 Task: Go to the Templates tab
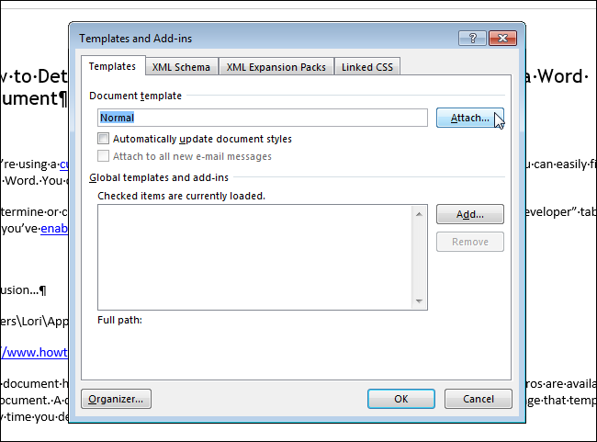pyautogui.click(x=112, y=66)
